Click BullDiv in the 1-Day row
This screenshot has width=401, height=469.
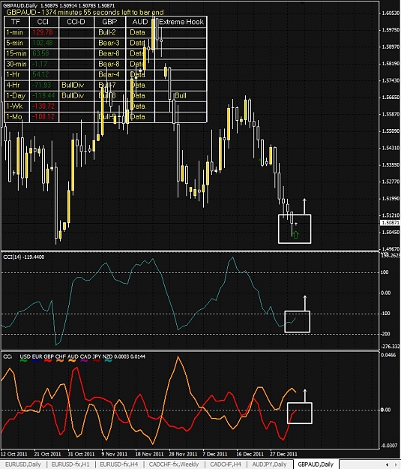pos(73,96)
